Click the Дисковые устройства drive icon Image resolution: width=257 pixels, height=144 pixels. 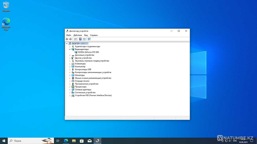(73, 55)
